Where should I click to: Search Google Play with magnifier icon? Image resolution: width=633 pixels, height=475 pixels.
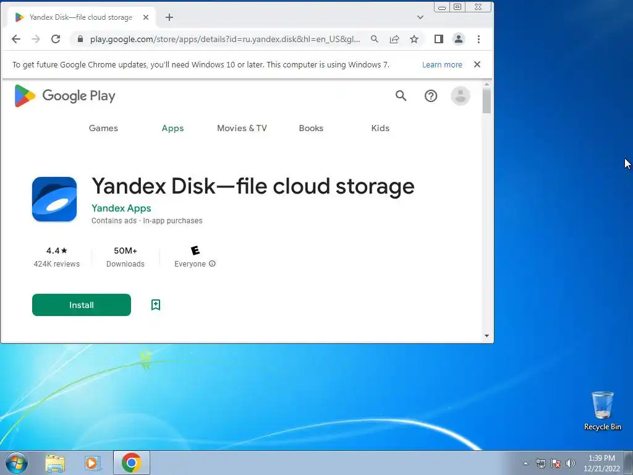point(401,96)
